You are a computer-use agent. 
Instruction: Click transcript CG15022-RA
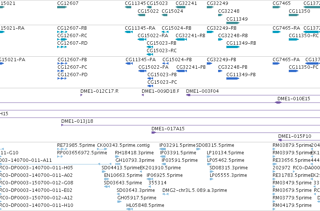pos(153,36)
